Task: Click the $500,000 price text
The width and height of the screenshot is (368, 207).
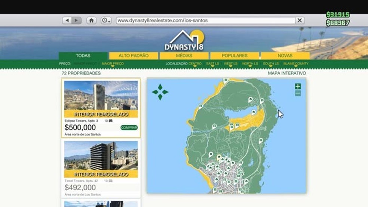Action: (80, 127)
